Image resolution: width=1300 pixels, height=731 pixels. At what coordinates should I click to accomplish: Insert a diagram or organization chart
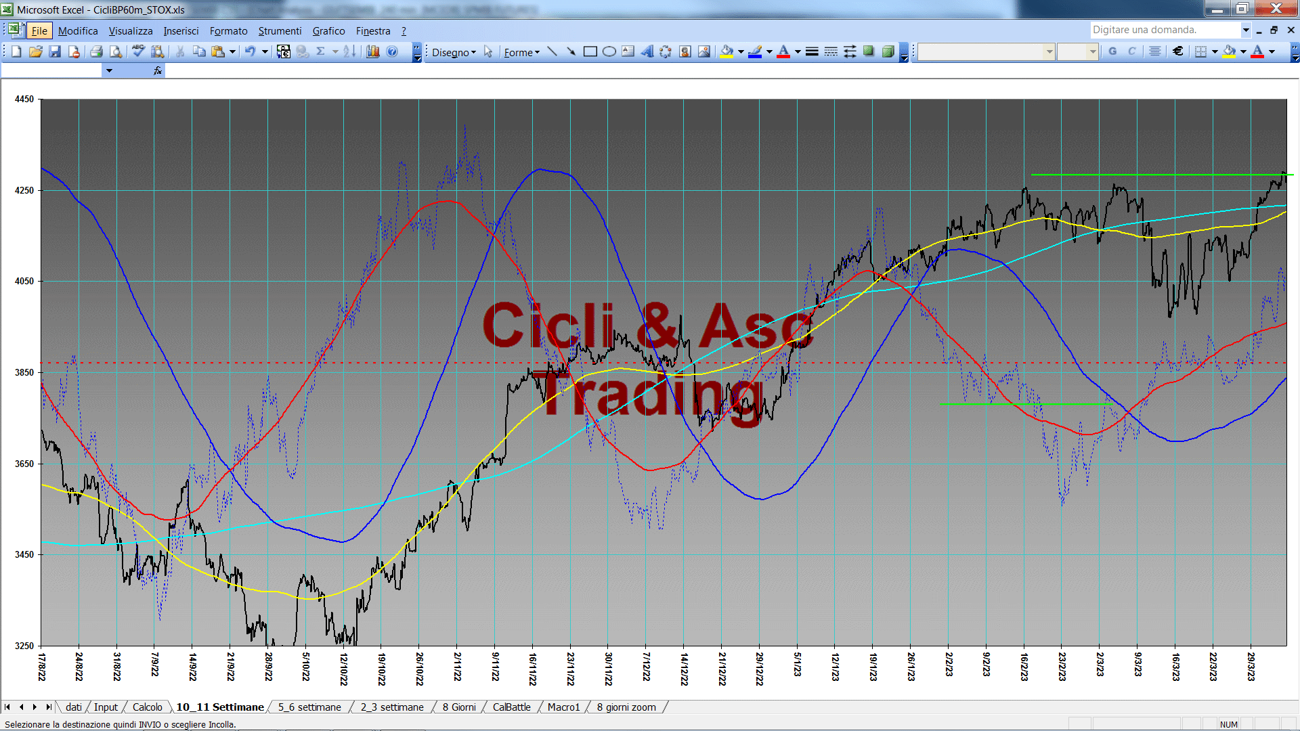pyautogui.click(x=666, y=51)
